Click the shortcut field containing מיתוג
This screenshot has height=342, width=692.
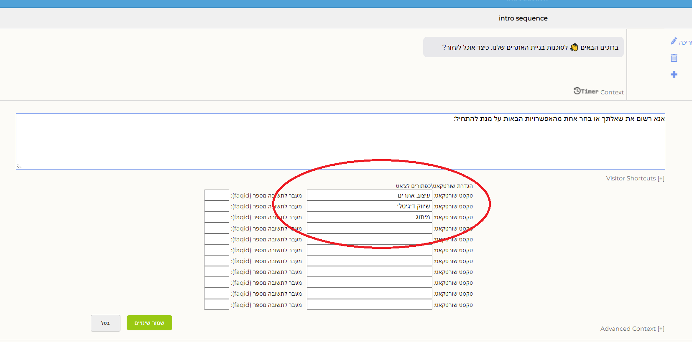(x=370, y=217)
